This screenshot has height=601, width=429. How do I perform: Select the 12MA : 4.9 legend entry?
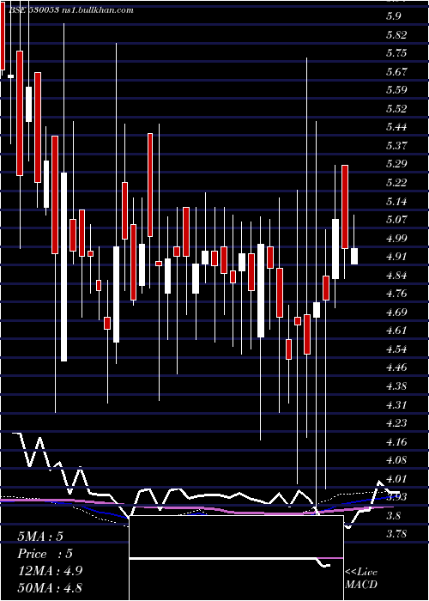point(50,570)
